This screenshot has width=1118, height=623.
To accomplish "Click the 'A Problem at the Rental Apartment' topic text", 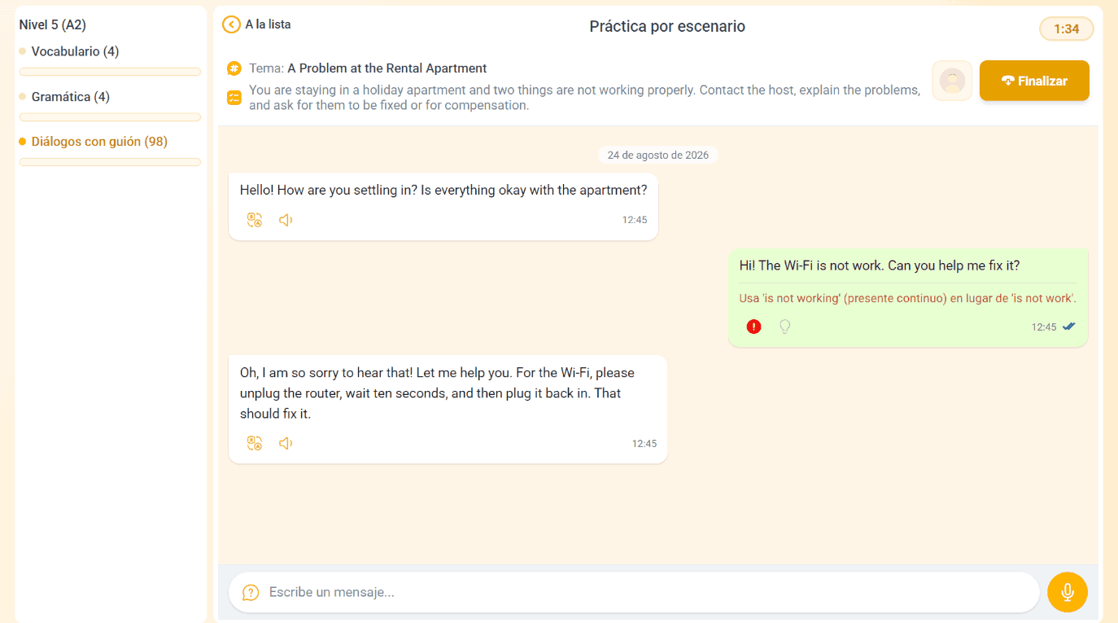I will (x=387, y=68).
